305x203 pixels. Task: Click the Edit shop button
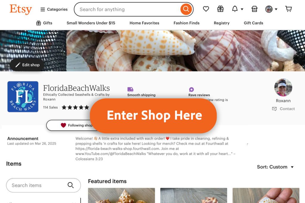click(27, 65)
